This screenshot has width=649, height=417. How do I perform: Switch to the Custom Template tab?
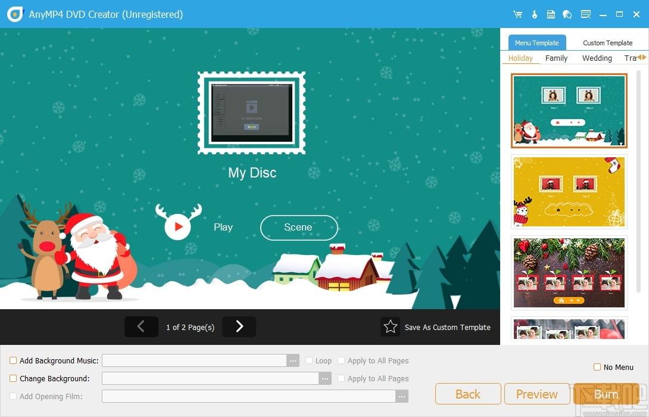click(x=607, y=43)
